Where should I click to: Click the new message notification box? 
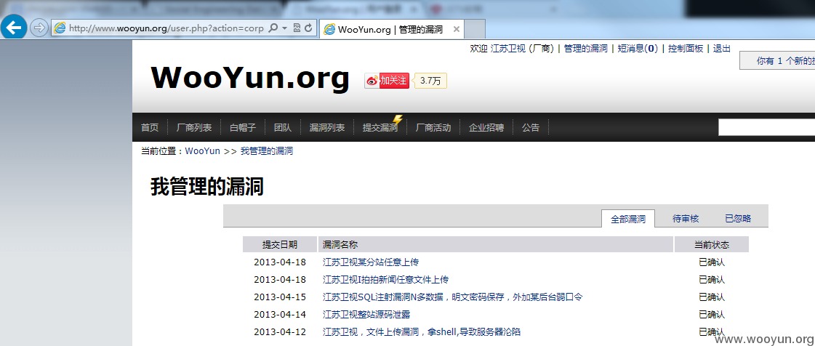tap(778, 61)
